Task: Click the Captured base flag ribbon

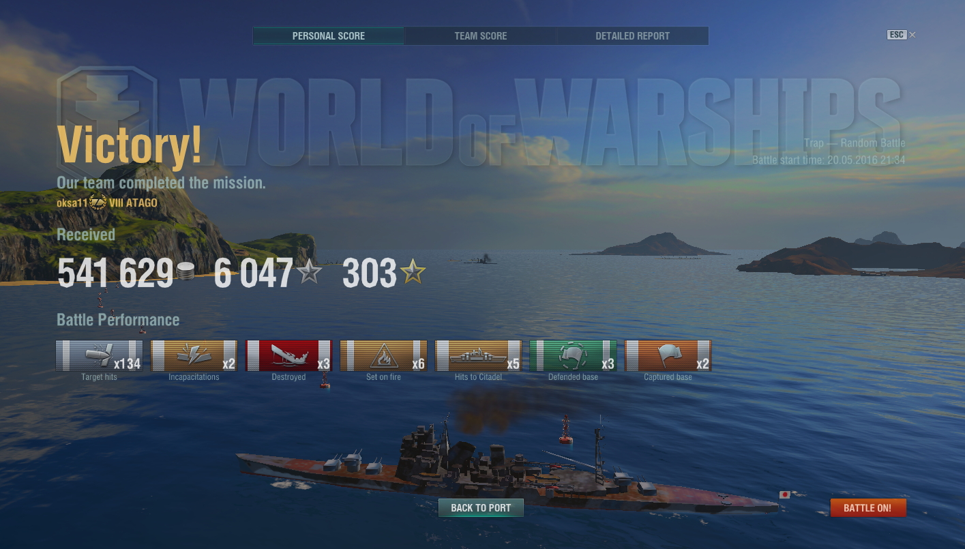Action: click(668, 355)
